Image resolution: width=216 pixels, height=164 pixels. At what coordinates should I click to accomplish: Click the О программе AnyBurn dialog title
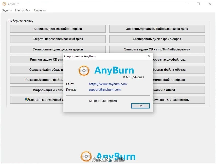pos(80,56)
